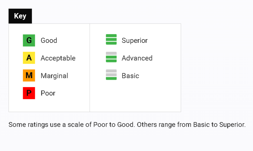Viewport: 253px width, 151px height.
Task: Click the yellow A rating icon
Action: [29, 58]
